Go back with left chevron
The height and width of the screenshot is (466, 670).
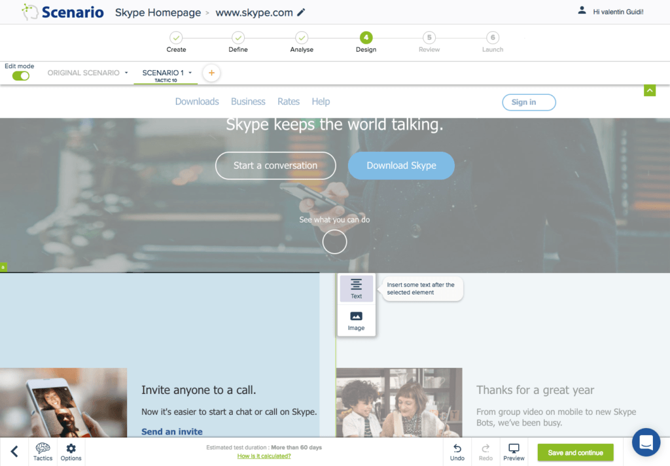14,452
